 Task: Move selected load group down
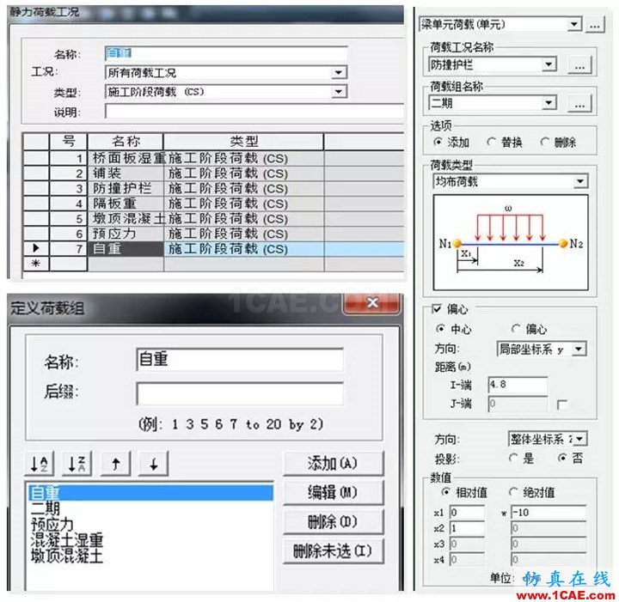pyautogui.click(x=154, y=464)
